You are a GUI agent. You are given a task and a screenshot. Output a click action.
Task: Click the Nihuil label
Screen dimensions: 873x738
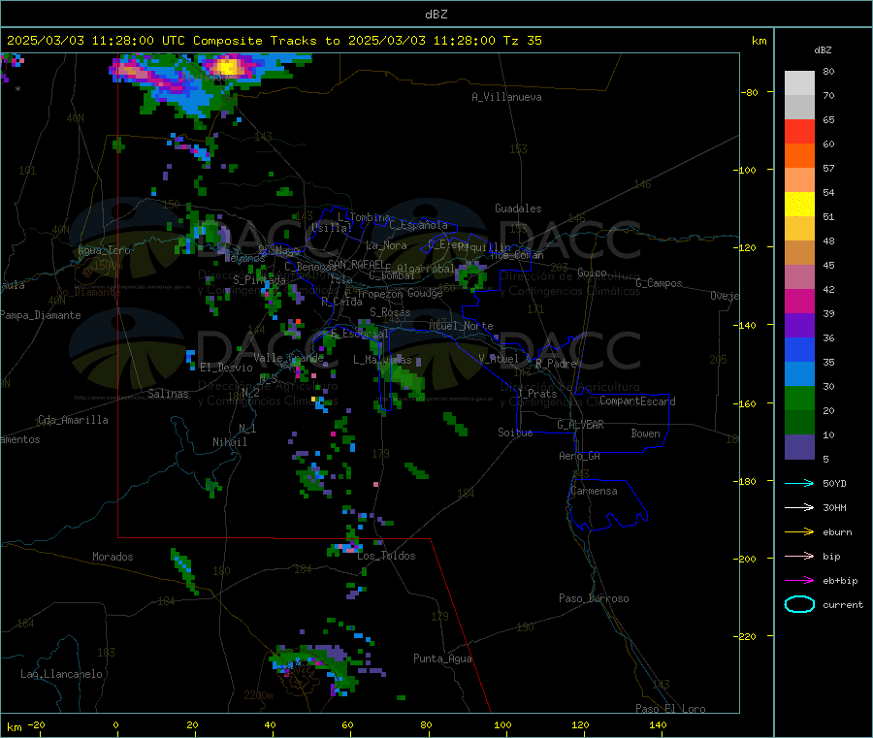(229, 442)
